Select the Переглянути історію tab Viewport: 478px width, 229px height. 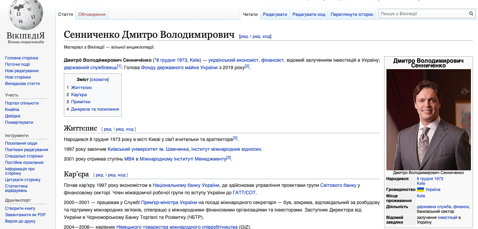click(x=352, y=15)
